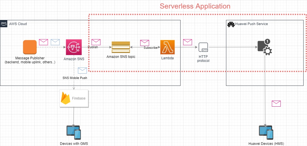Click the AWS Cloud label
This screenshot has height=146, width=307.
coord(18,24)
